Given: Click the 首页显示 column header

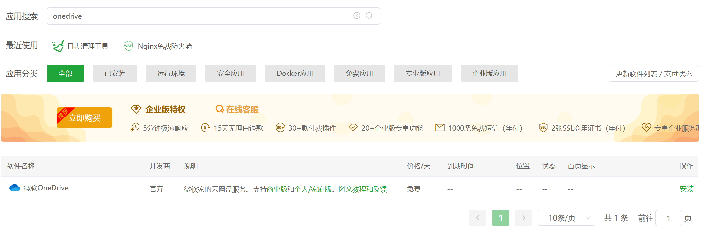Looking at the screenshot, I should (x=582, y=166).
